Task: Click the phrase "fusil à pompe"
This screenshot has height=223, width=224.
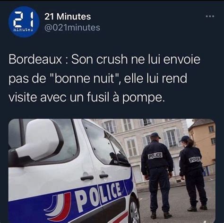Action: pyautogui.click(x=125, y=98)
